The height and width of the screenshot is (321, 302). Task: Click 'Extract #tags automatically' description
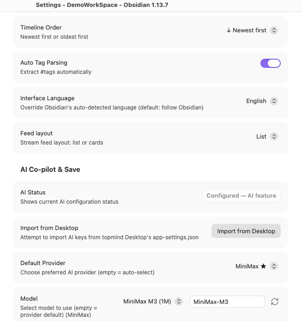(56, 72)
